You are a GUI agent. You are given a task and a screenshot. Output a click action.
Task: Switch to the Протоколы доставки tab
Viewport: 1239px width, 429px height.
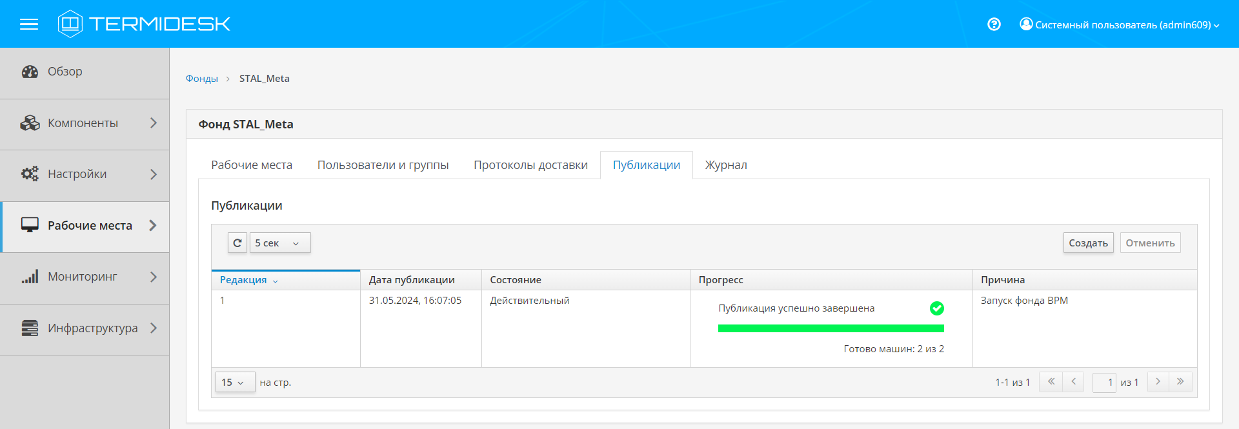pos(530,165)
